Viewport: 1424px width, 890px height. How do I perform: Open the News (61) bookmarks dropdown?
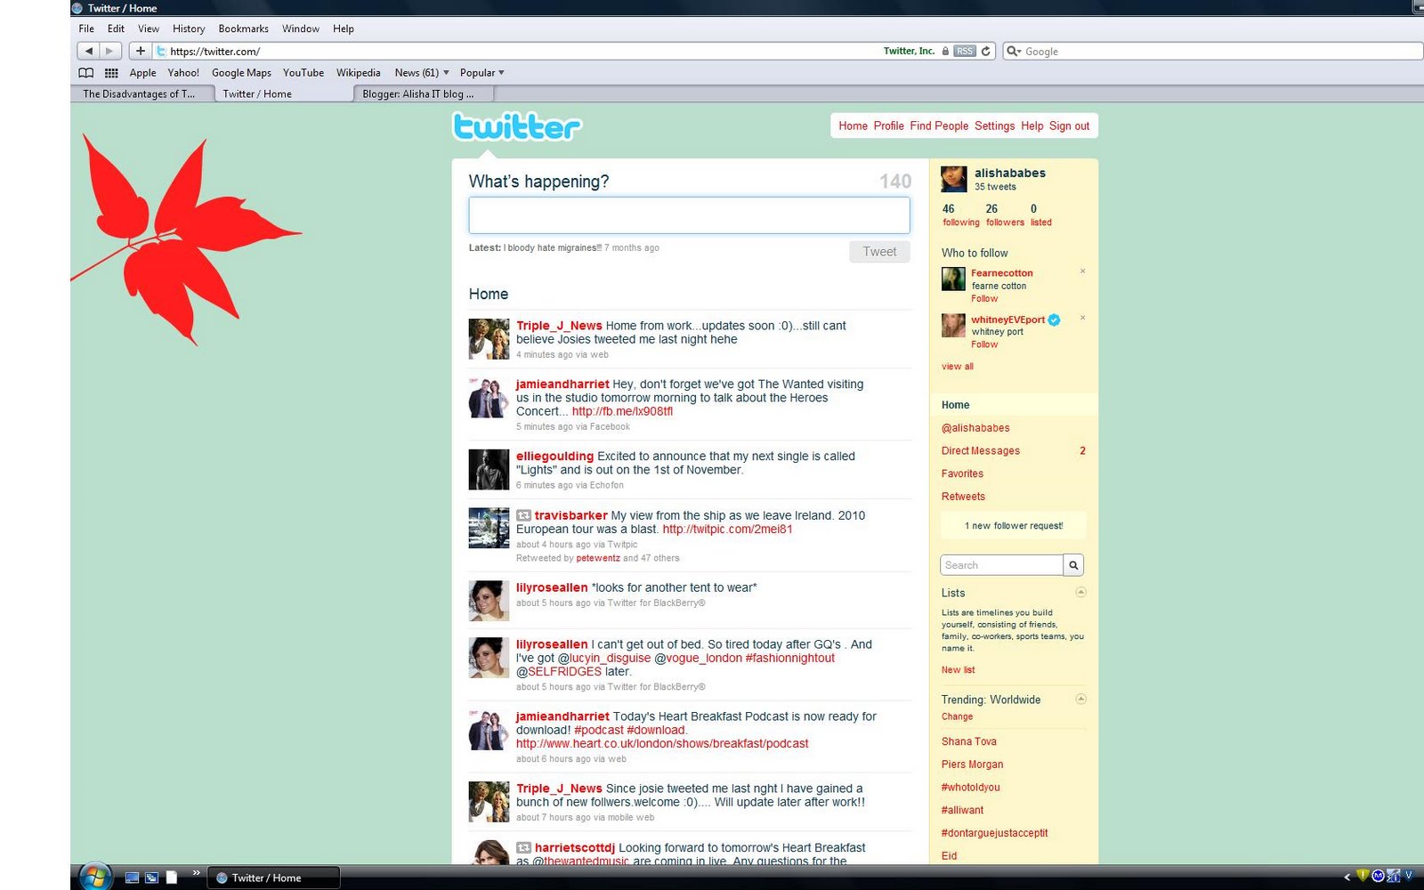point(422,73)
